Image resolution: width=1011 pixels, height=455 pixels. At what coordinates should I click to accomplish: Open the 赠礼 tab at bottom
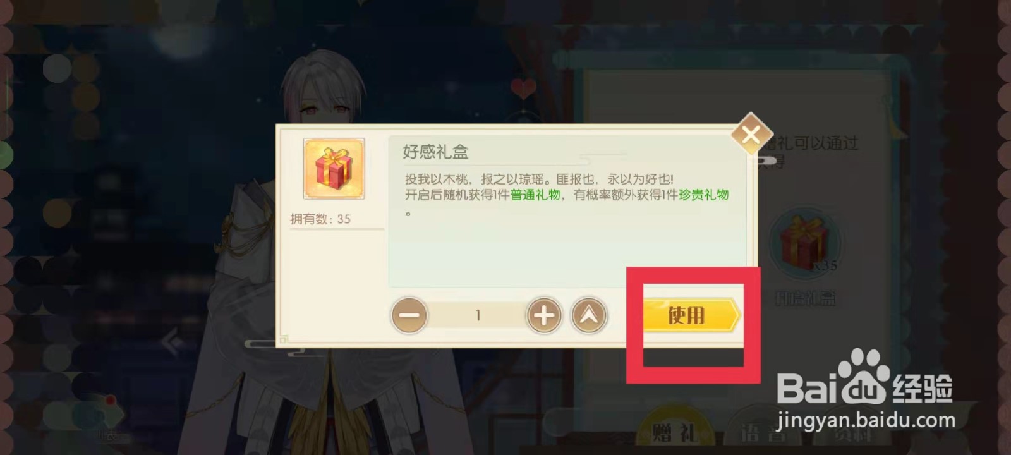tap(675, 433)
